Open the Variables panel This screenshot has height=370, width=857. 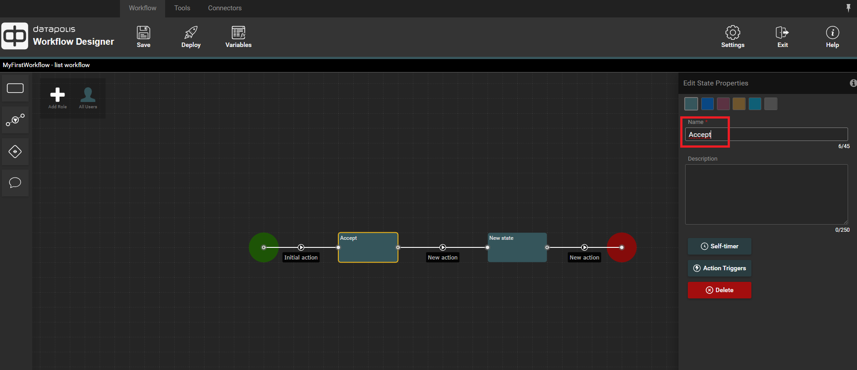click(238, 37)
